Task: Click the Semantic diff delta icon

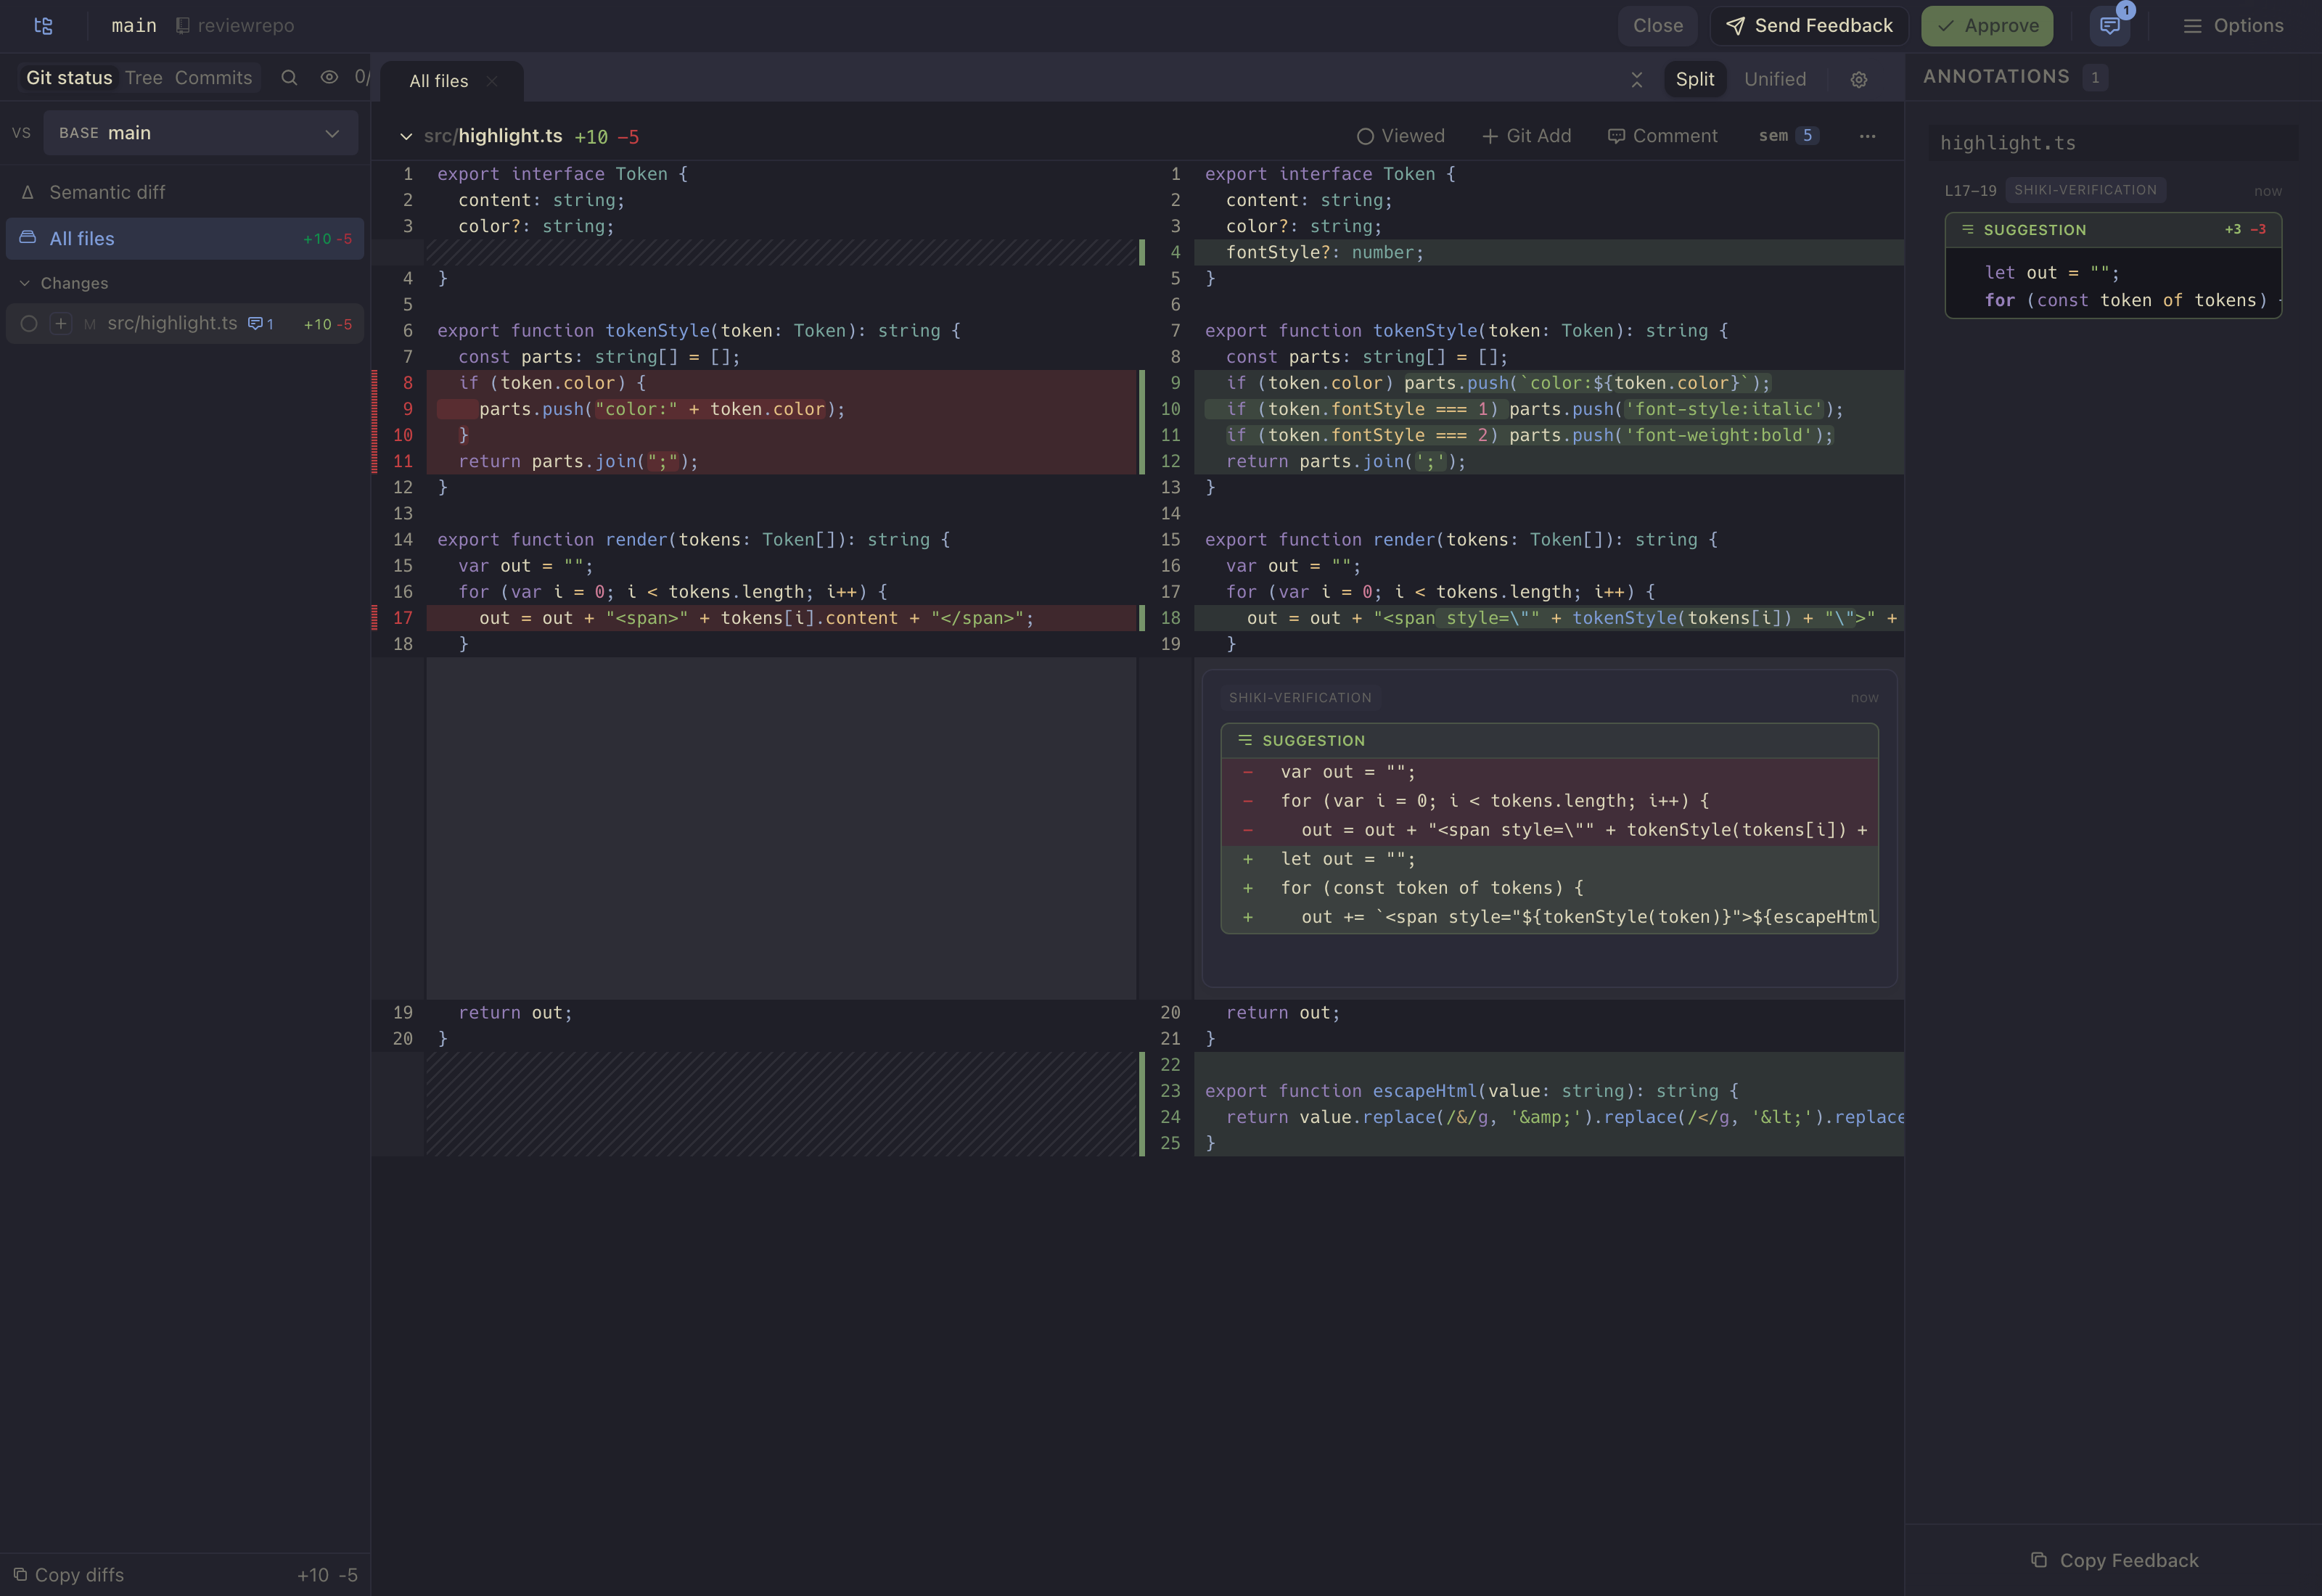Action: pyautogui.click(x=28, y=192)
